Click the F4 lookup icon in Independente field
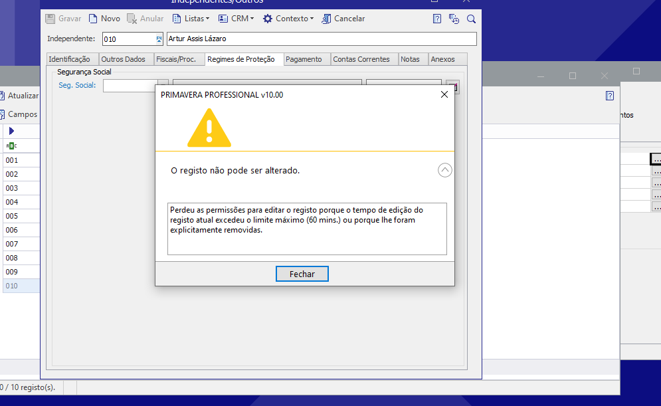 (159, 39)
